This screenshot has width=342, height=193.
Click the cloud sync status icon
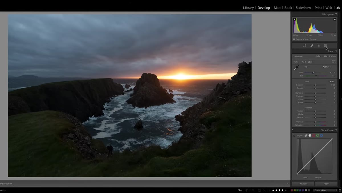338,8
